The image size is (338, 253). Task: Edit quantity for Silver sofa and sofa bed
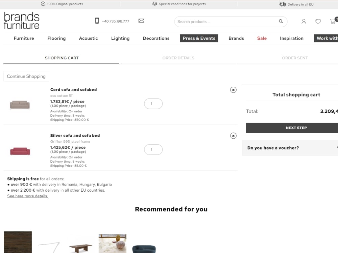(x=153, y=149)
